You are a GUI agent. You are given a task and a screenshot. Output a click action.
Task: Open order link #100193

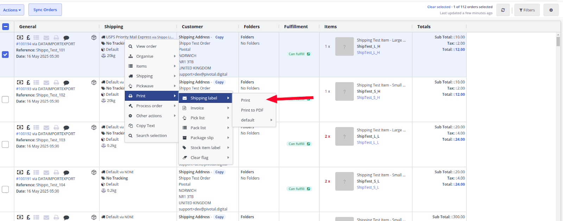point(24,89)
